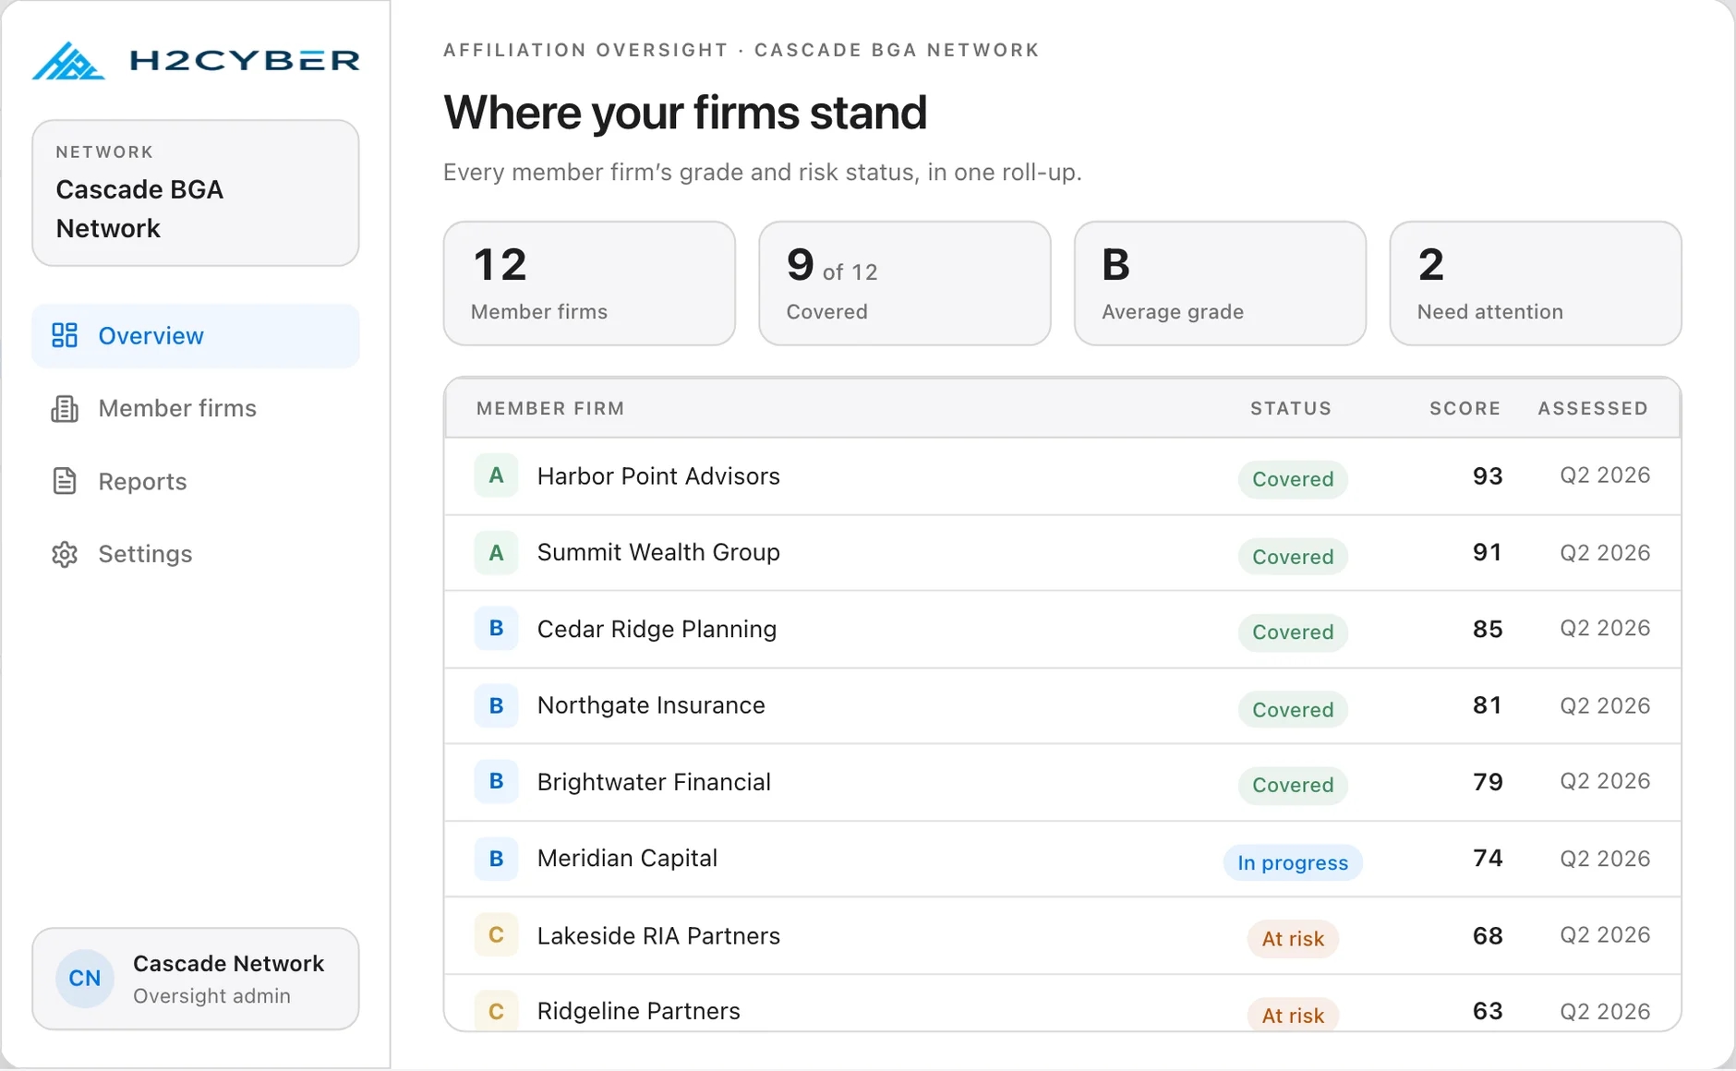1736x1071 pixels.
Task: Open the Brightwater Financial firm name
Action: pos(654,782)
